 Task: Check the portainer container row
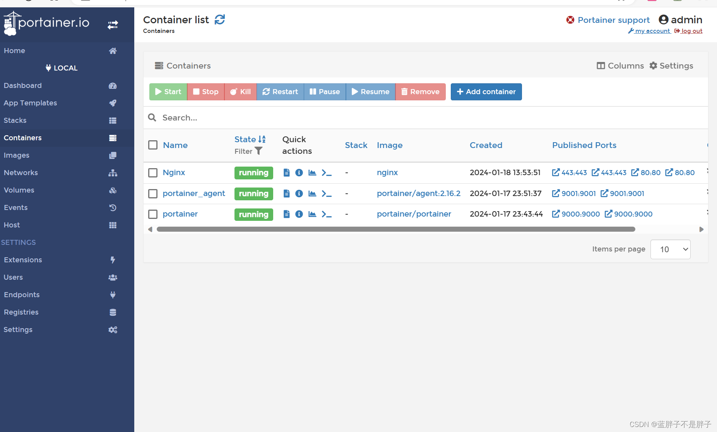(153, 214)
